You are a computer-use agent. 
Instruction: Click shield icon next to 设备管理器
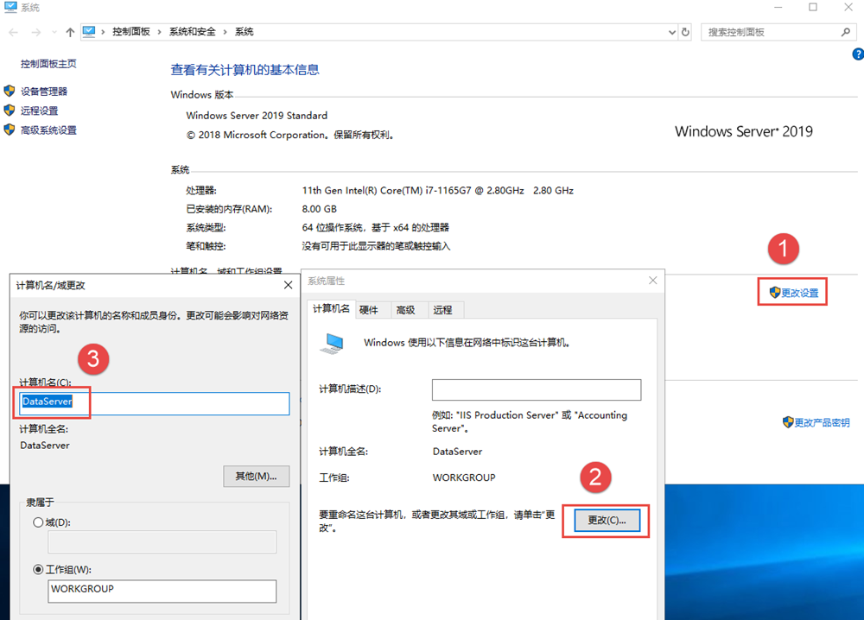pos(10,91)
